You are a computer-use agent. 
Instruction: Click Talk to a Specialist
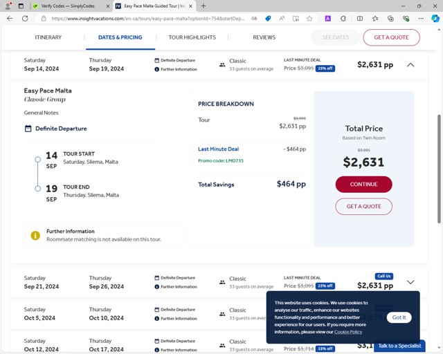point(399,346)
